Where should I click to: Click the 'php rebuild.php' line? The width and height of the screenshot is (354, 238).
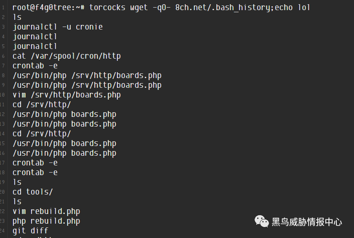click(x=46, y=221)
